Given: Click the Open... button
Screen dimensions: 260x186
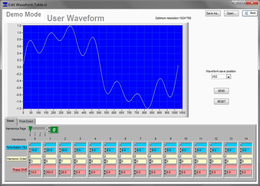Looking at the screenshot, I should click(231, 14).
